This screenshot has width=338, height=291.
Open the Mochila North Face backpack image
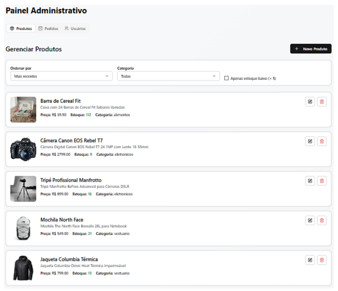tap(23, 228)
